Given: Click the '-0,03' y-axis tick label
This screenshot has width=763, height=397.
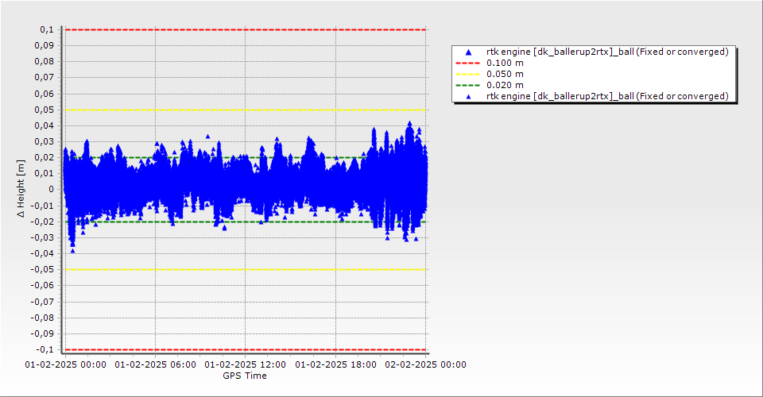Looking at the screenshot, I should [x=43, y=237].
